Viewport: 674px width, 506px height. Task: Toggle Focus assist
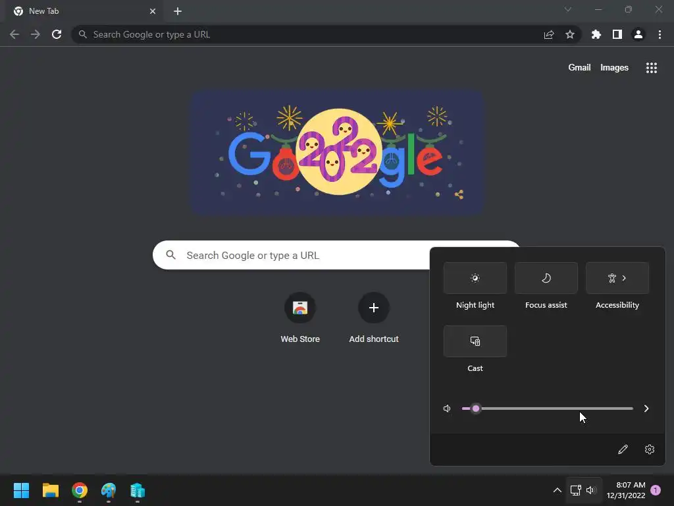click(546, 278)
